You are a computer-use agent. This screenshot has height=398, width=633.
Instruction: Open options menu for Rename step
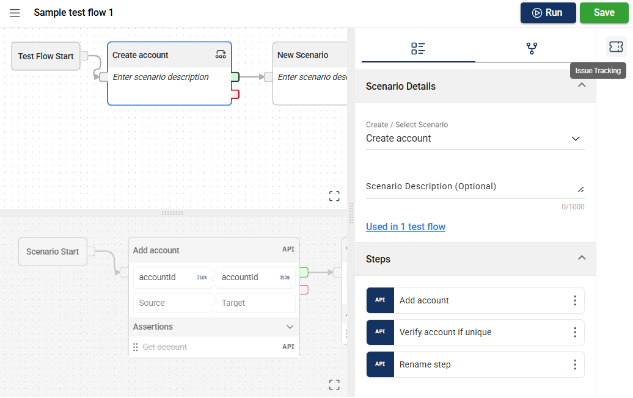pos(574,364)
